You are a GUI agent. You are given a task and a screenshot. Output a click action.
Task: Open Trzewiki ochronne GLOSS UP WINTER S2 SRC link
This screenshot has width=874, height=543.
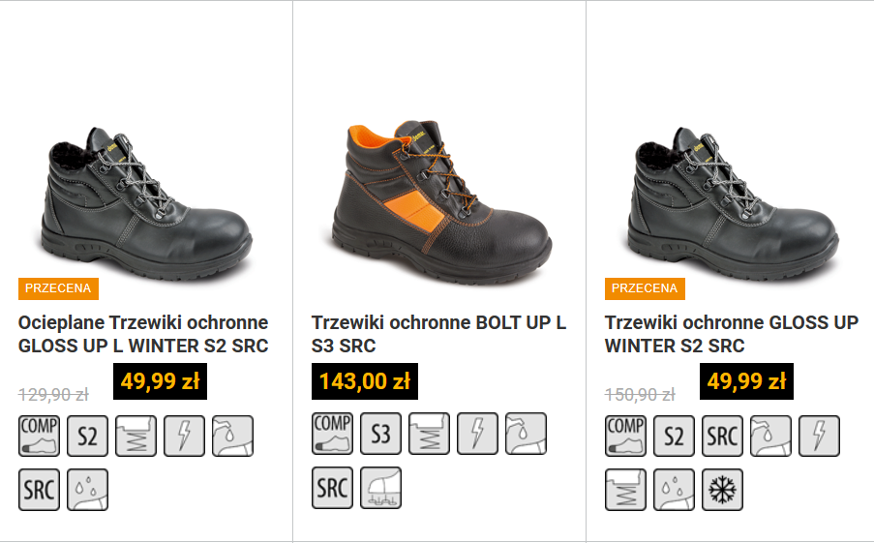click(732, 334)
